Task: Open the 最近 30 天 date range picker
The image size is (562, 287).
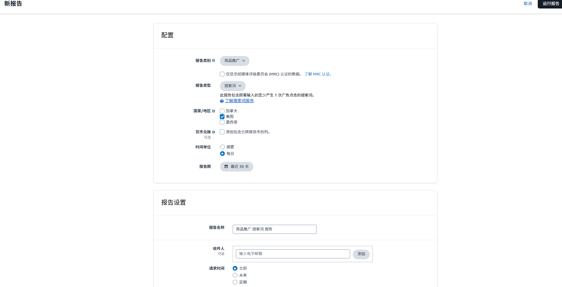Action: pyautogui.click(x=236, y=167)
